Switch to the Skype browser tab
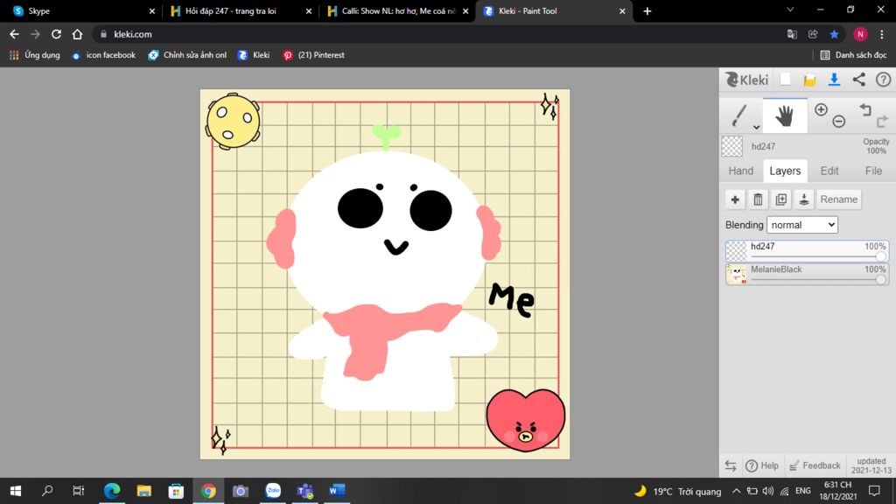 point(84,10)
